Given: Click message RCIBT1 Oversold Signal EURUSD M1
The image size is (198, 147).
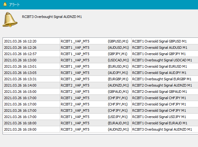Looking at the screenshot, I should click(160, 66).
